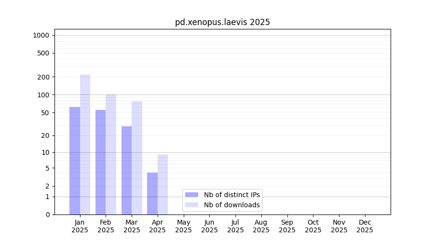Click the chart title pd.xenopus.laevis 2025
434x241 pixels.
[x=222, y=22]
